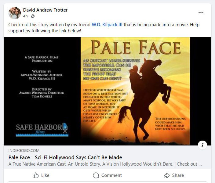Click the Comment button label
The image size is (215, 183).
pos(111,175)
